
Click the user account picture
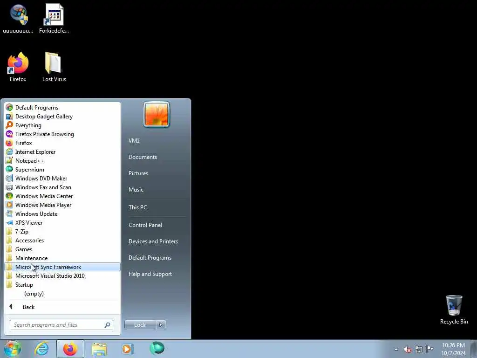coord(157,114)
